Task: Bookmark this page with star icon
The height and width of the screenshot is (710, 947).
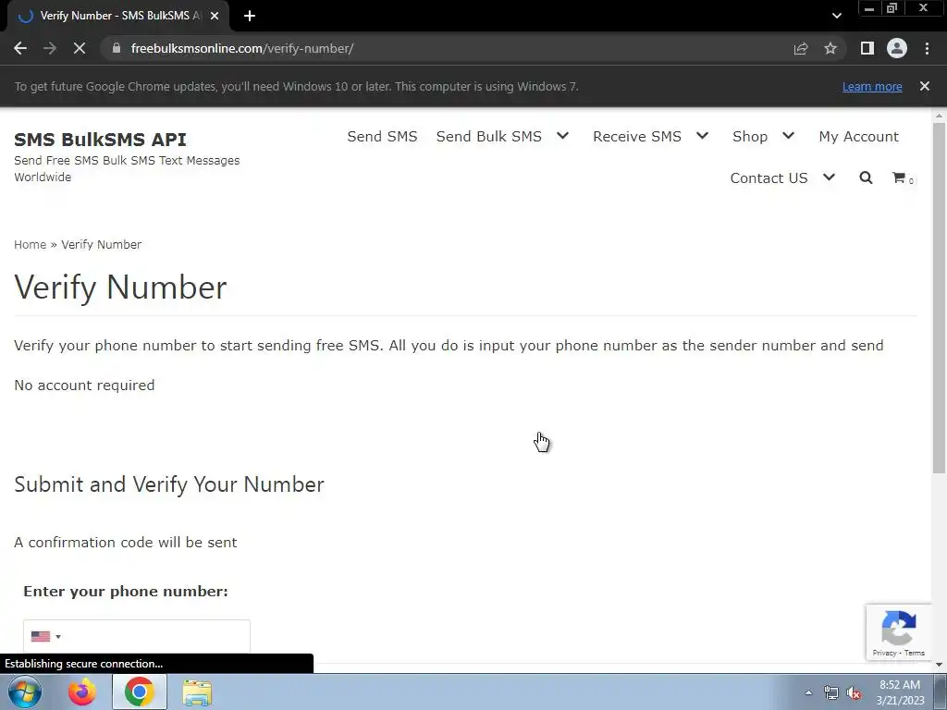Action: (830, 48)
